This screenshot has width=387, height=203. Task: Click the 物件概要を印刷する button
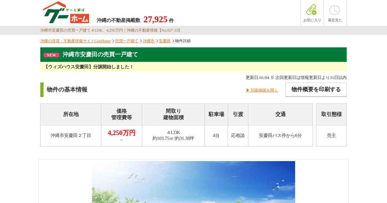click(316, 90)
